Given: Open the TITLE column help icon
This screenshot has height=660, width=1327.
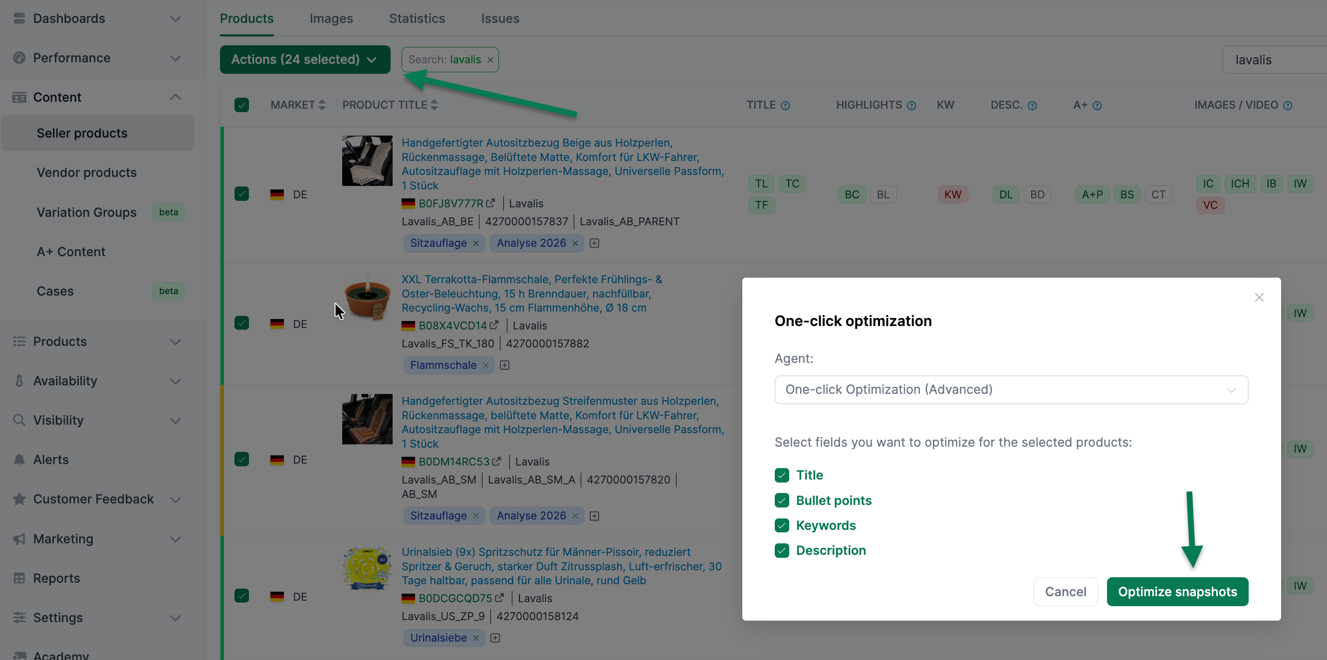Looking at the screenshot, I should pyautogui.click(x=785, y=106).
